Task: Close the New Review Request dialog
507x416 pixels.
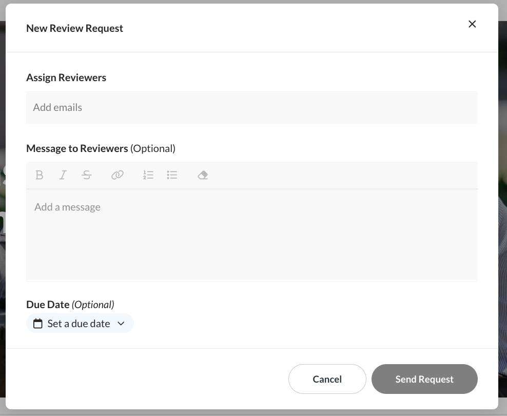Action: pyautogui.click(x=472, y=24)
